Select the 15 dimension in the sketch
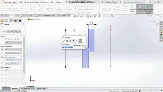This screenshot has width=163, height=92. pos(92,23)
